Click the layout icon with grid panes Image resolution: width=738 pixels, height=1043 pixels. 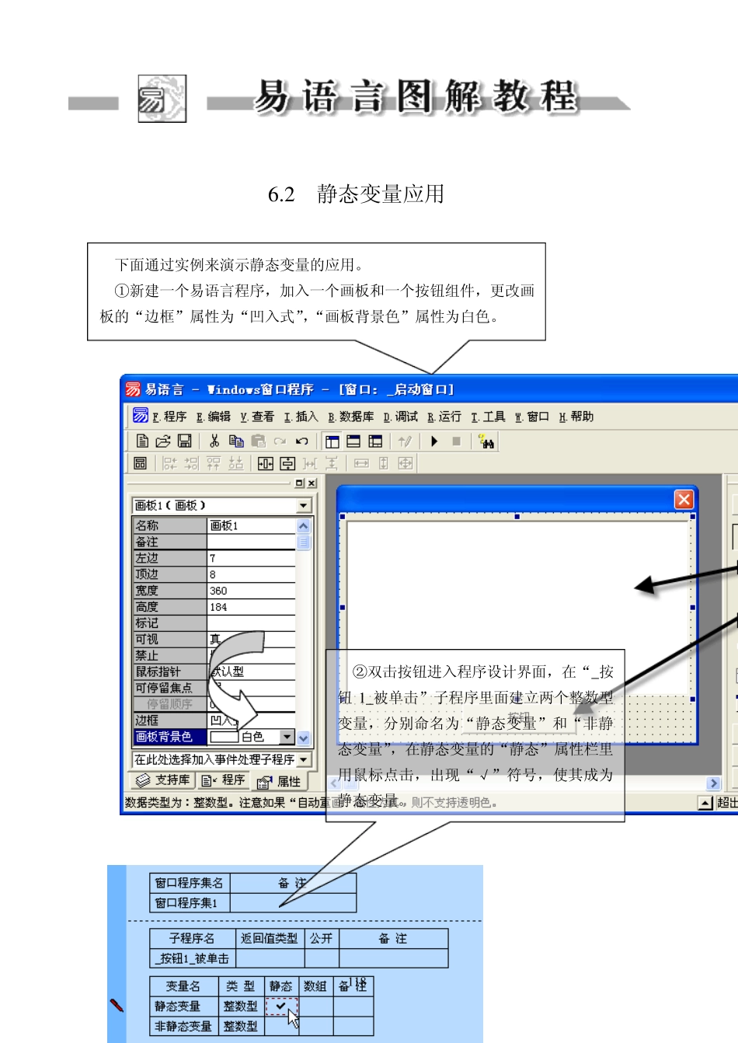tap(375, 441)
